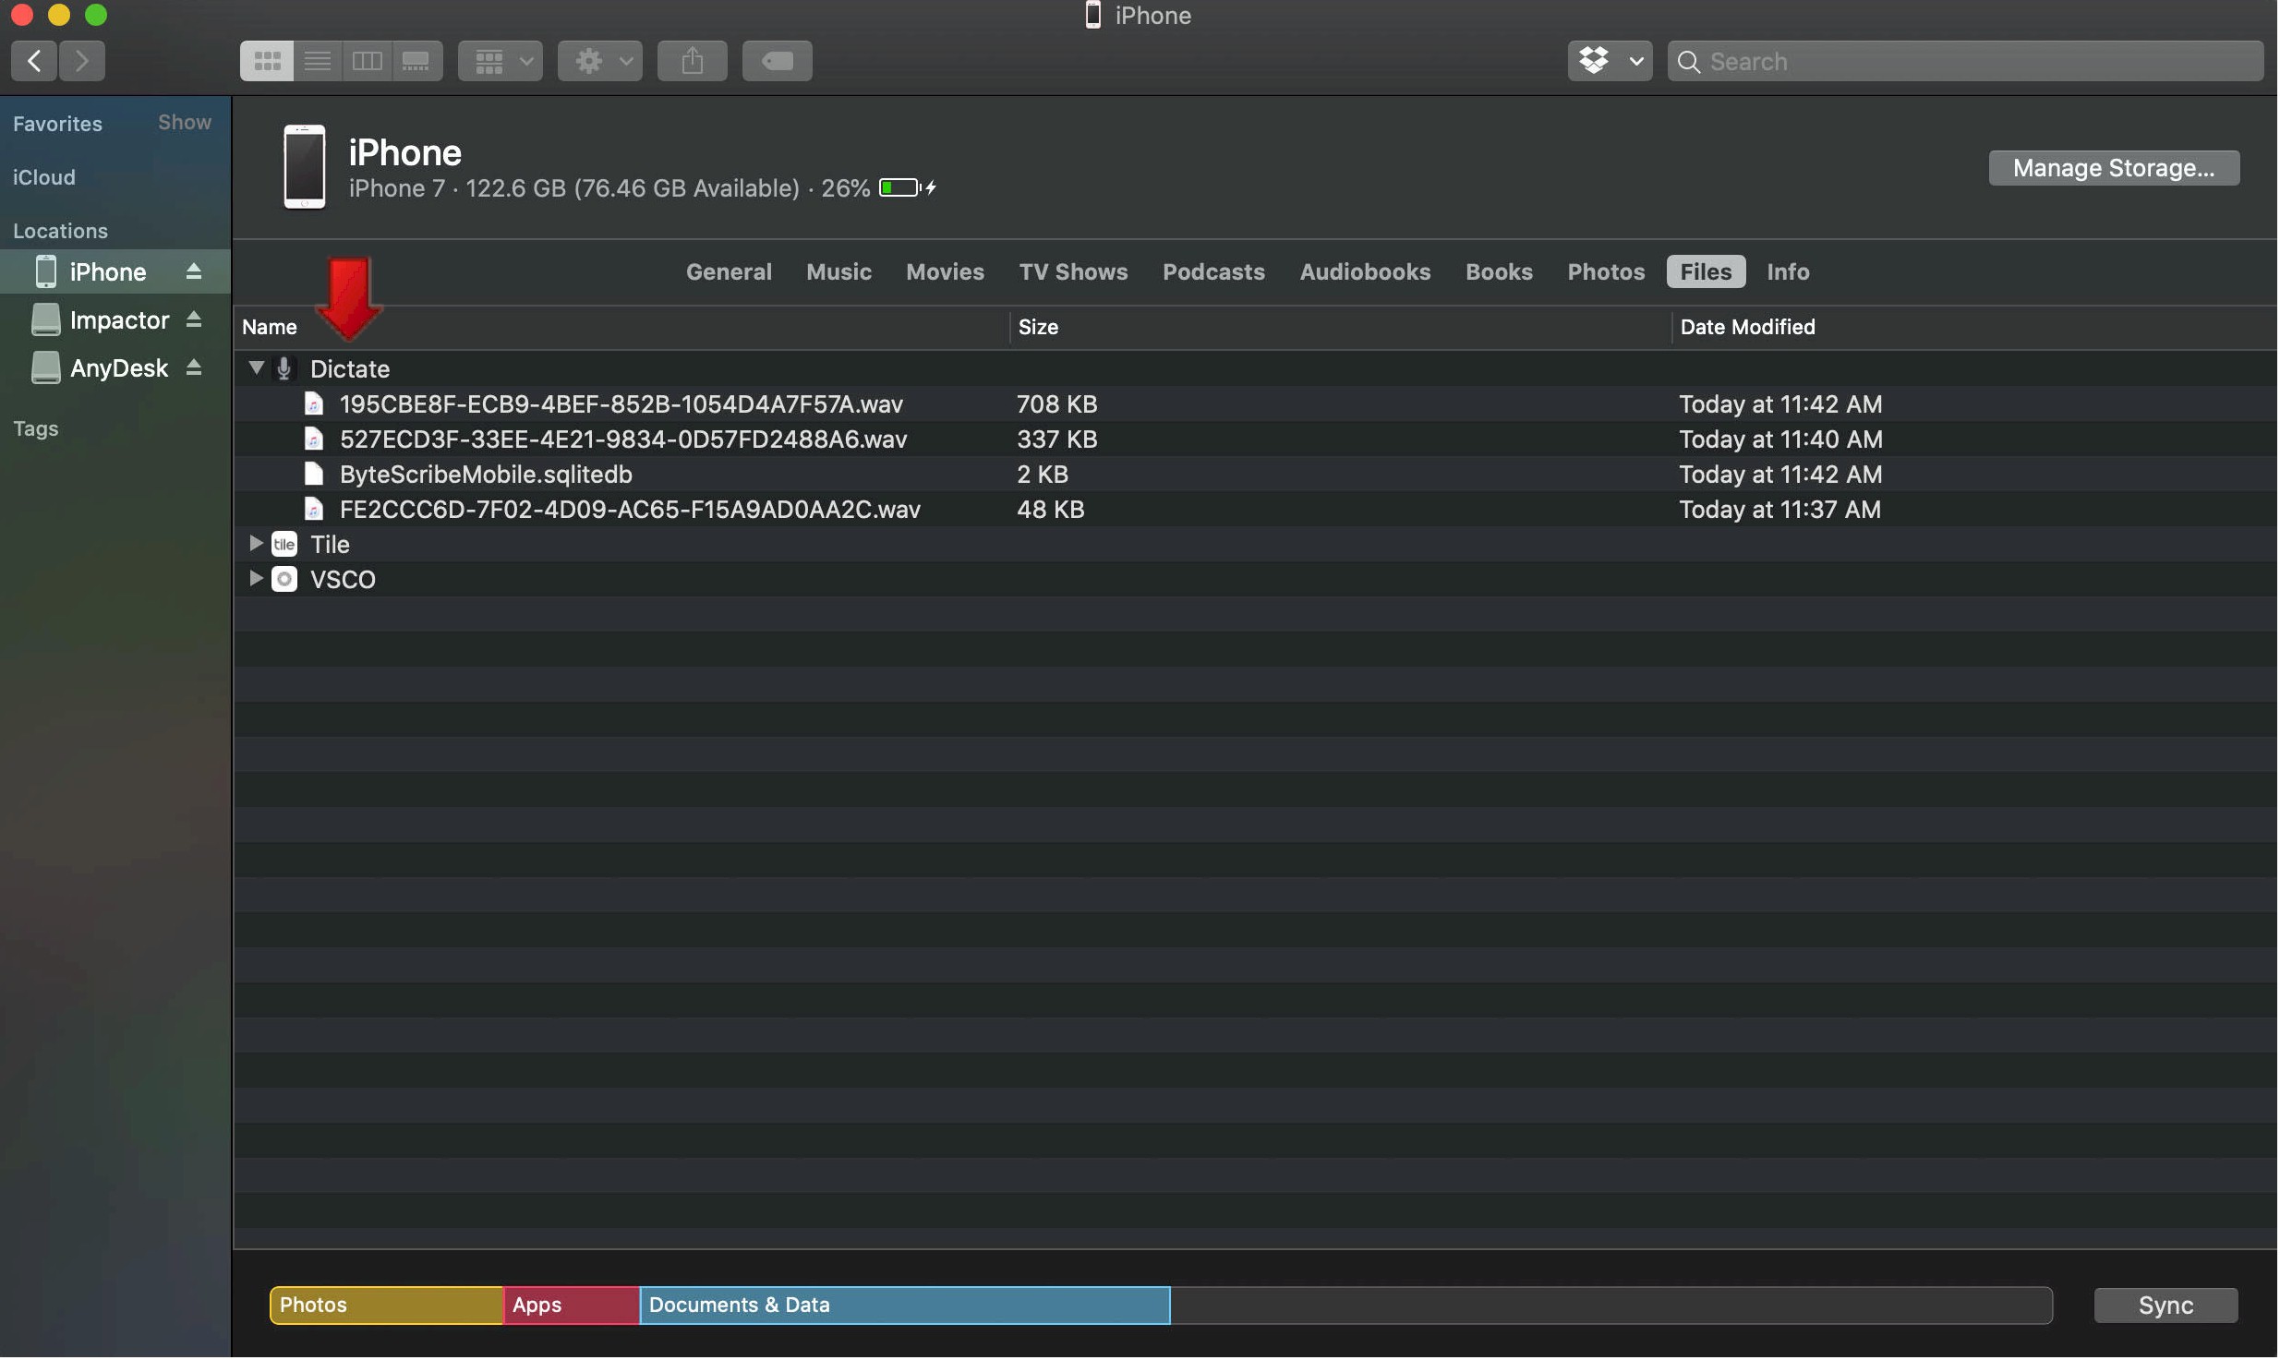Click the VSCO app icon
The height and width of the screenshot is (1360, 2280).
coord(284,579)
